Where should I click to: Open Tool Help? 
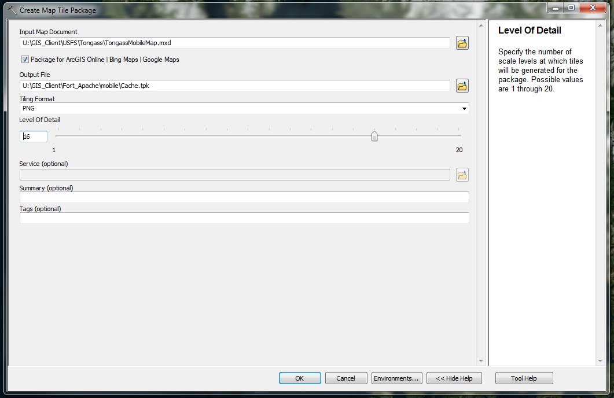[524, 378]
